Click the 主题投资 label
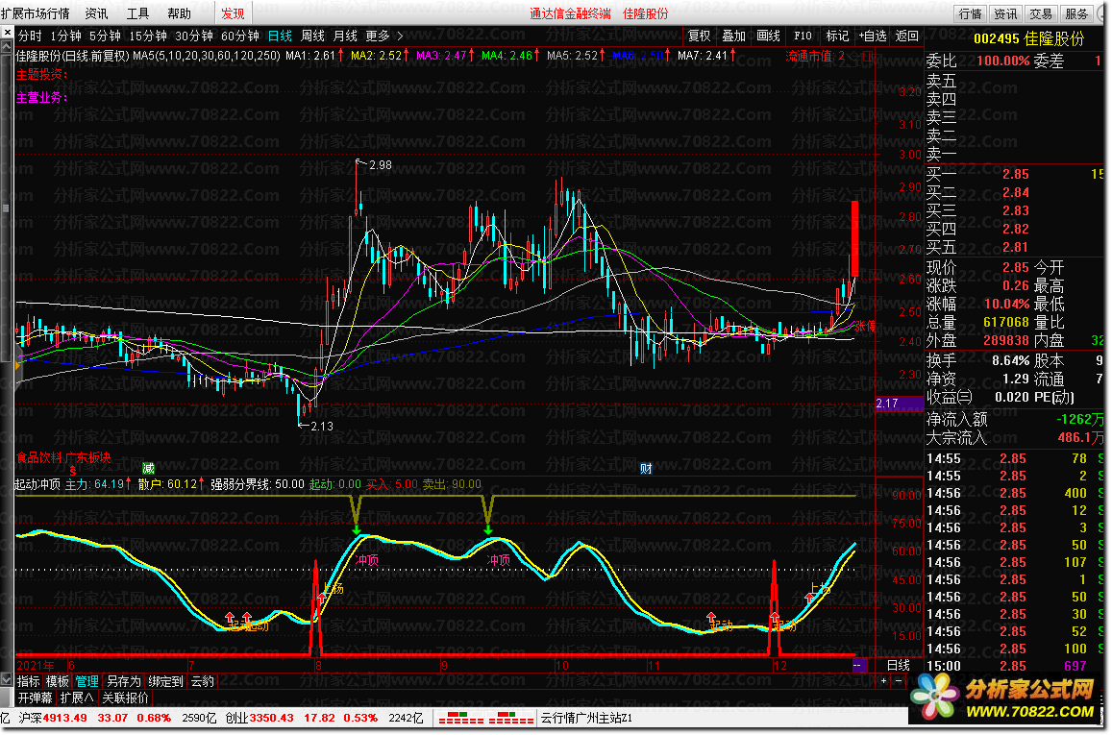The height and width of the screenshot is (735, 1112). 41,74
